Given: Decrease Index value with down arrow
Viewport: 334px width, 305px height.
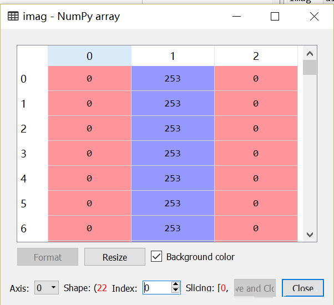Looking at the screenshot, I should pos(176,291).
